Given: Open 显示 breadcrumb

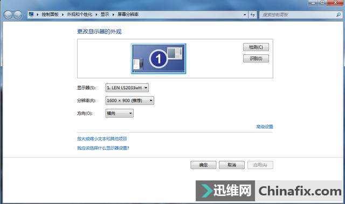Looking at the screenshot, I should pos(105,14).
